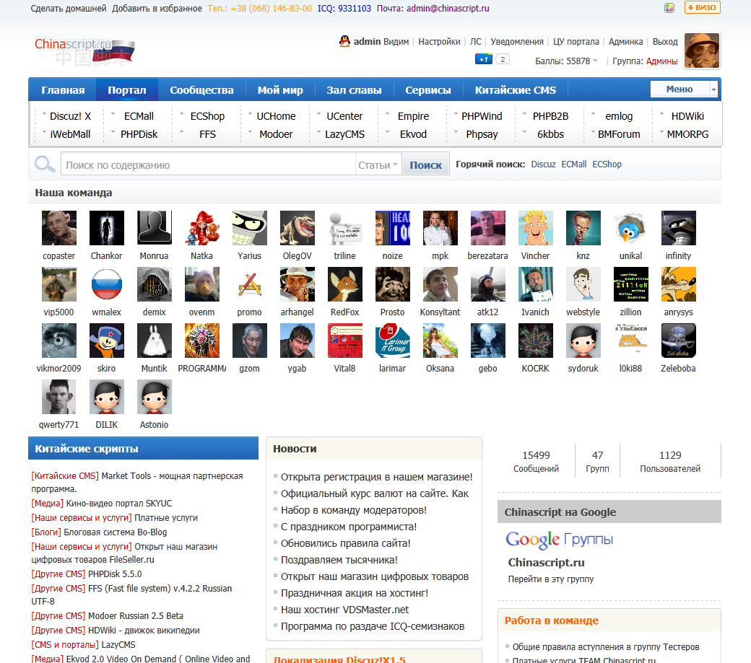This screenshot has width=751, height=663.
Task: Open the Настройки link
Action: click(439, 42)
